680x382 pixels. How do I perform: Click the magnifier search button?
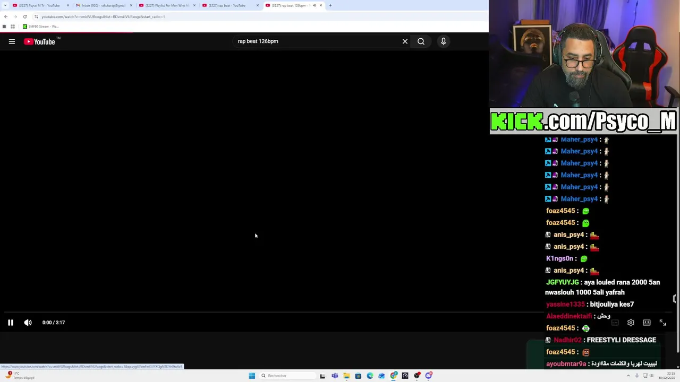click(421, 41)
